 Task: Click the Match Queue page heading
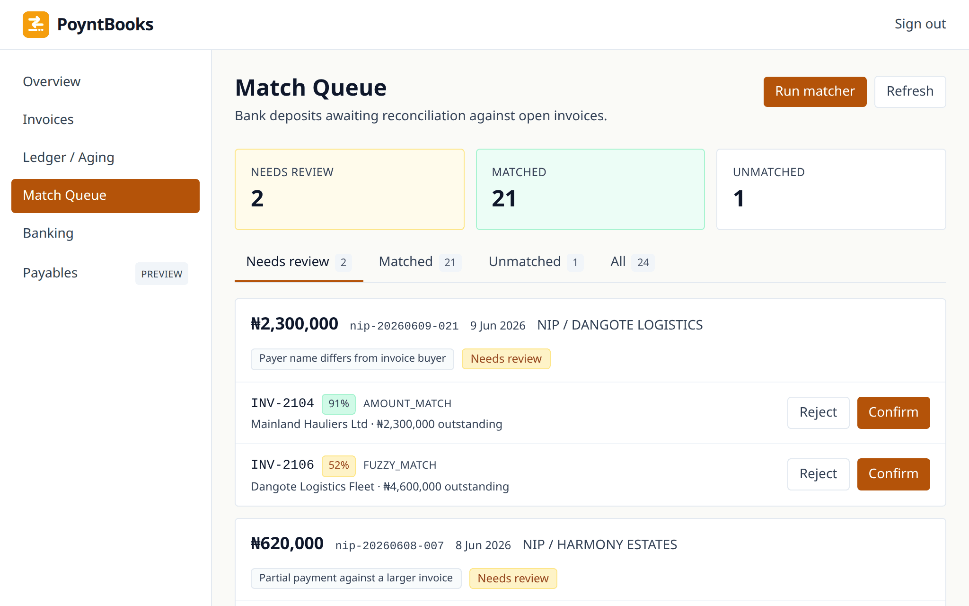[311, 88]
